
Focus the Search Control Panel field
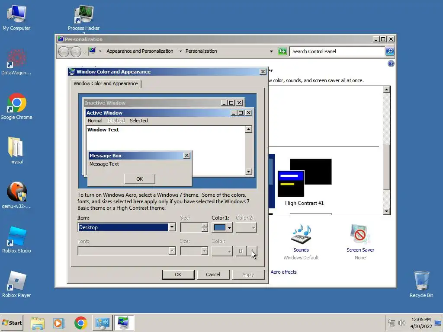[x=337, y=51]
